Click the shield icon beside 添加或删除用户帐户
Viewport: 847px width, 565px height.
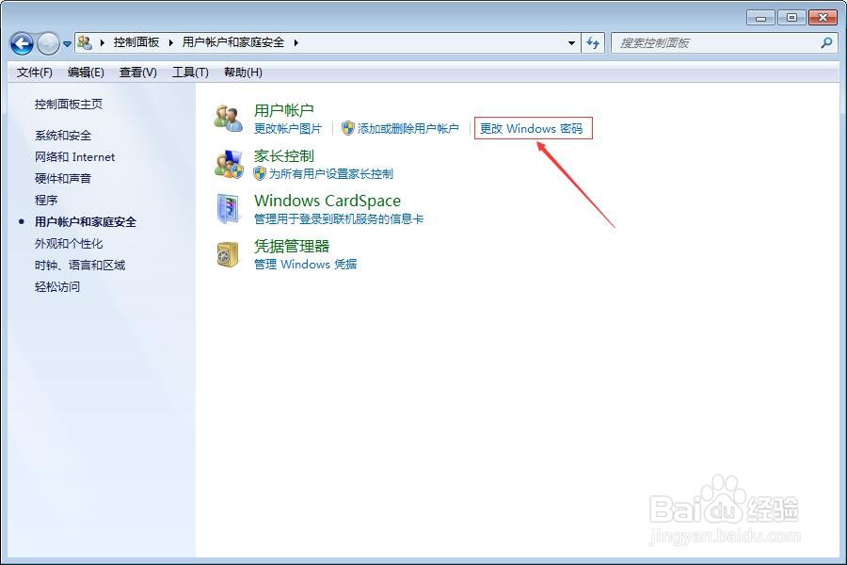[348, 128]
